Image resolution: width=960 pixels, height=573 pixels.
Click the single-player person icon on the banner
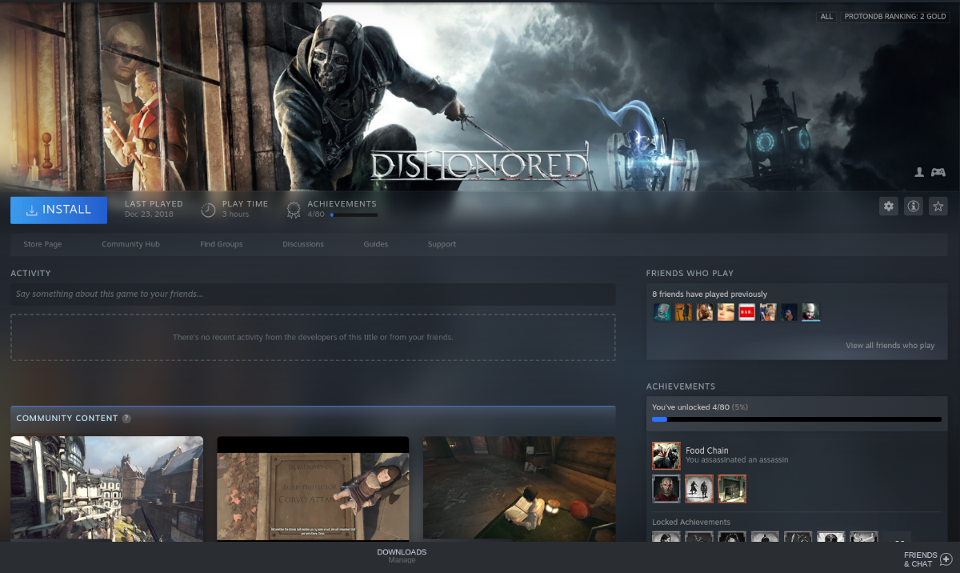coord(920,172)
